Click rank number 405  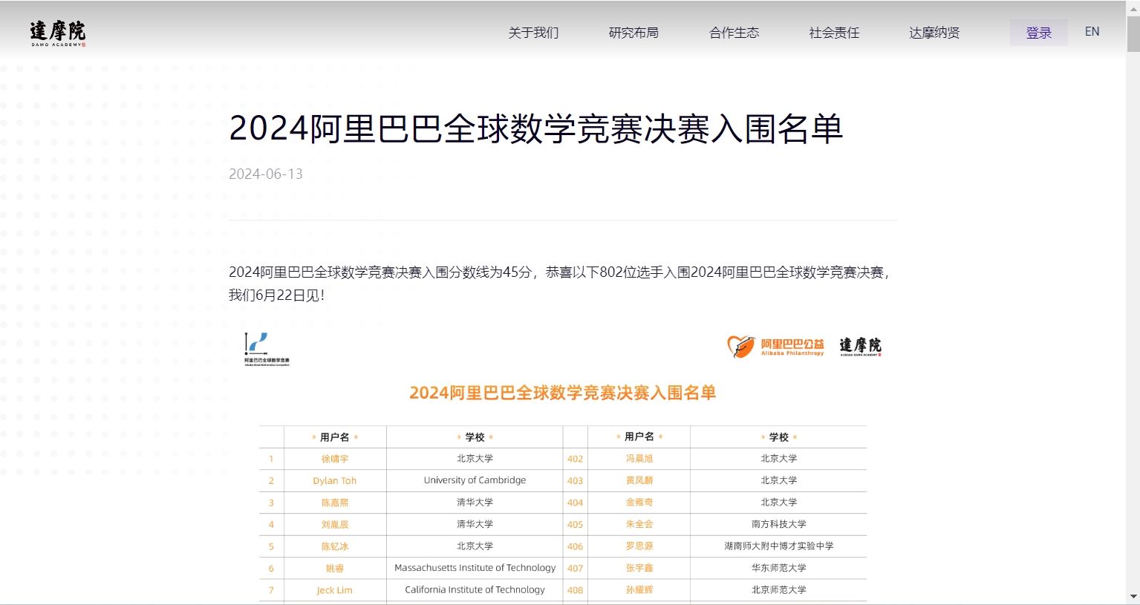575,525
